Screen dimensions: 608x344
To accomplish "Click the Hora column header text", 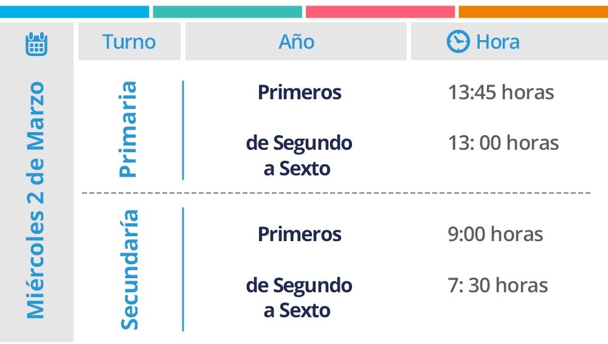I will (x=498, y=42).
